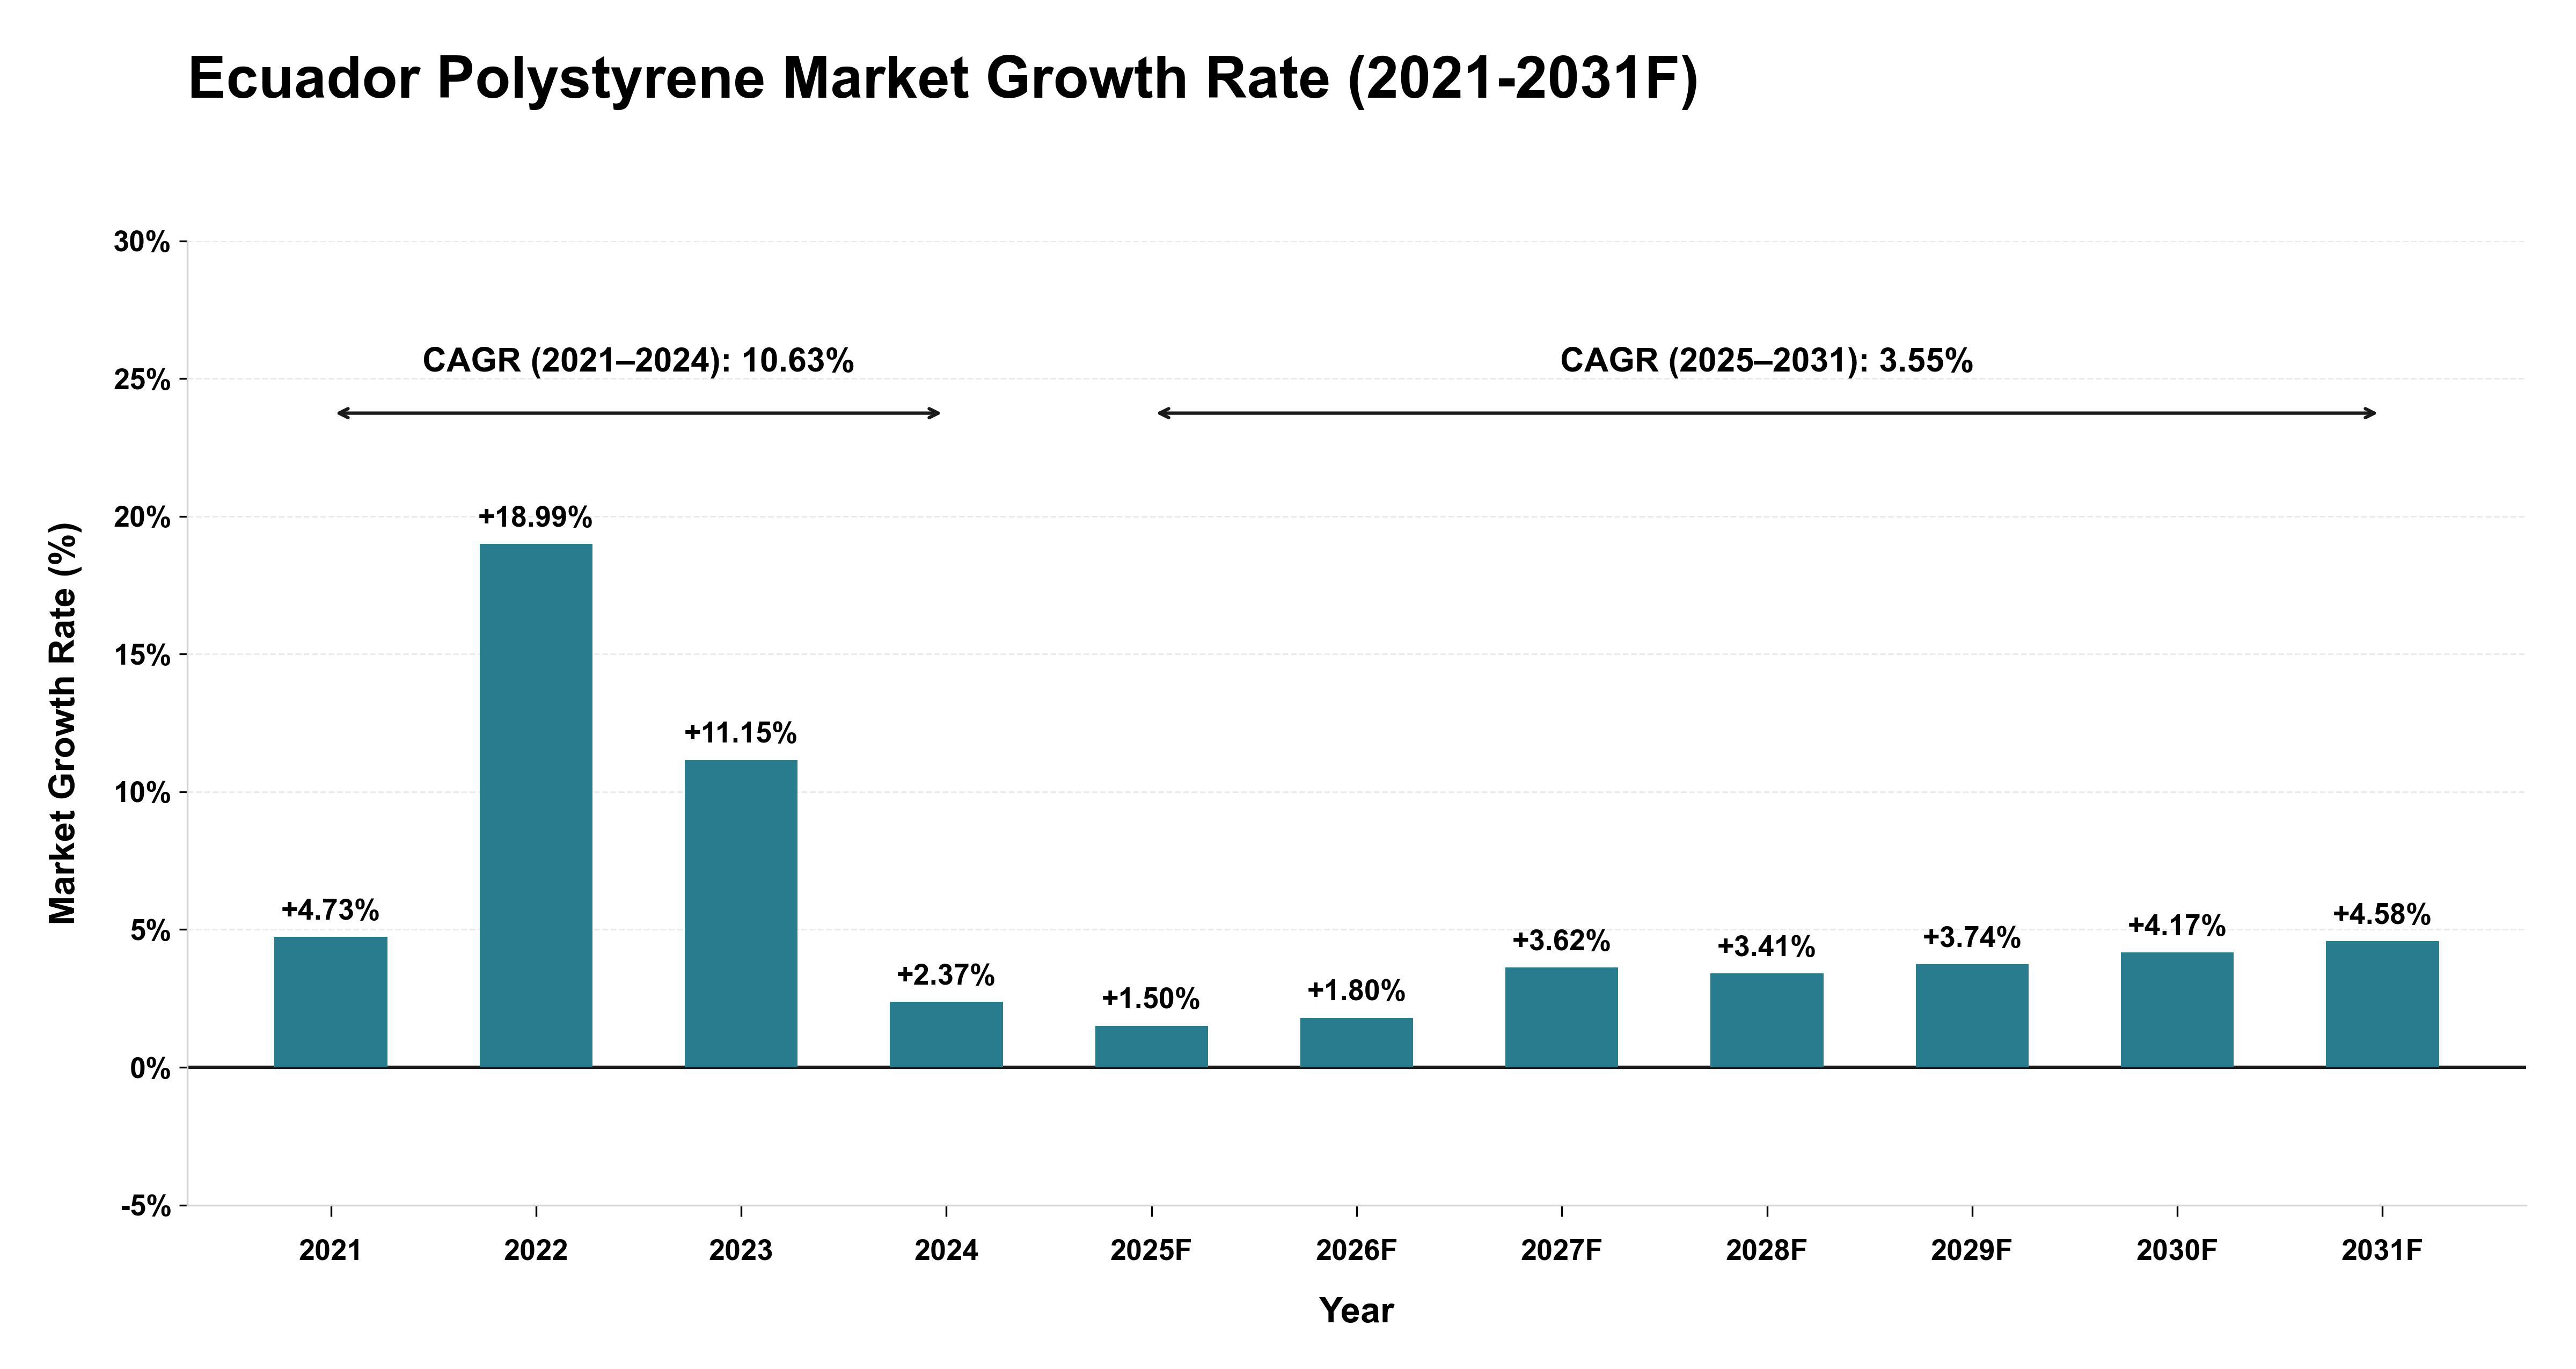Click the 2021 bar in the chart
This screenshot has height=1369, width=2576.
pyautogui.click(x=330, y=1002)
